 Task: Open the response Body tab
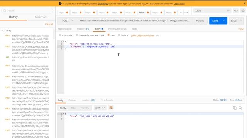click(x=61, y=100)
